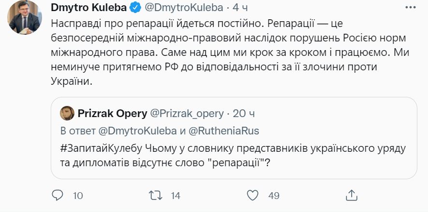Click the Prizrak Opery author name
This screenshot has width=428, height=212.
point(111,114)
